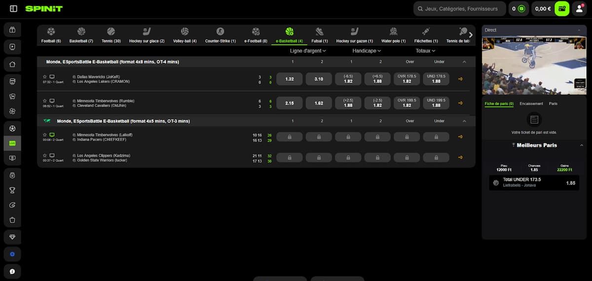Select the Counter-Strike (1) tab

[221, 35]
